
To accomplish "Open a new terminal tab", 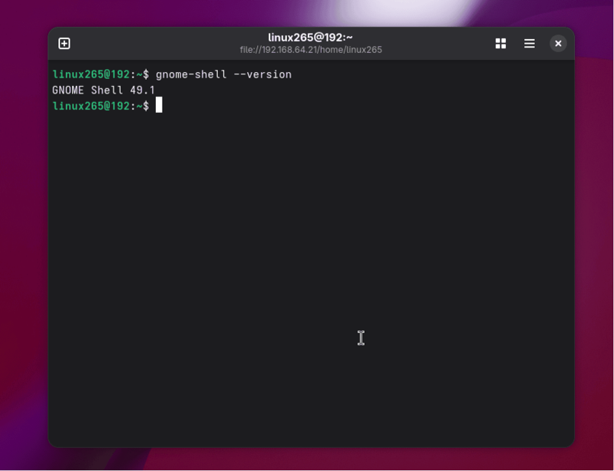I will (64, 44).
